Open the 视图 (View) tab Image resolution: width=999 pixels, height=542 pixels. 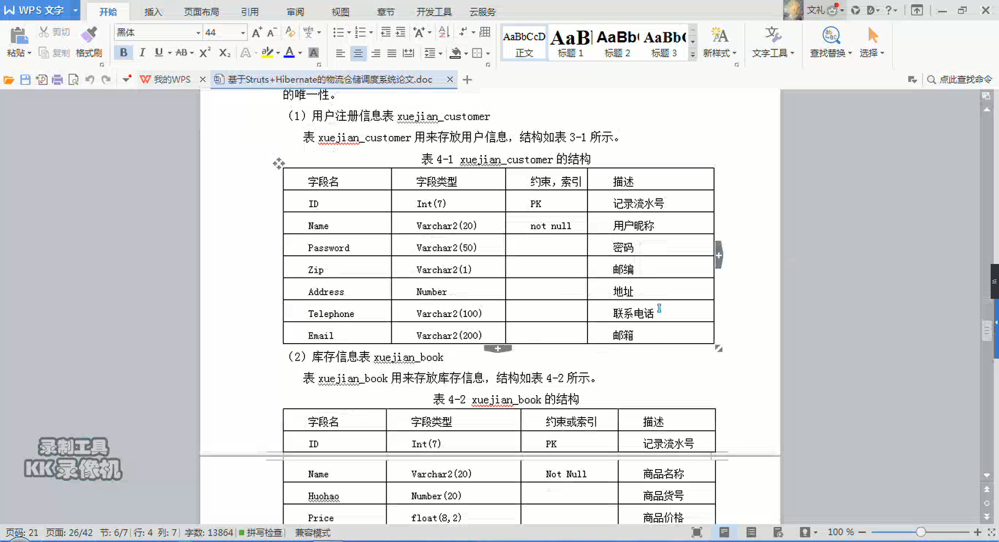point(340,11)
